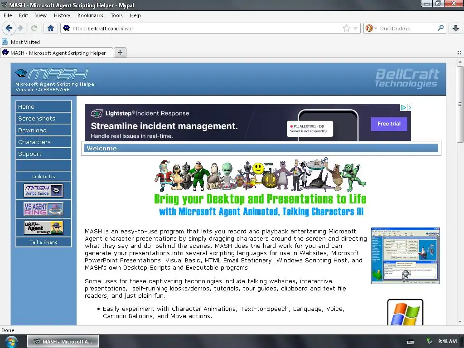Click the BellCraft Technologies header logo
The height and width of the screenshot is (348, 464).
coord(407,78)
